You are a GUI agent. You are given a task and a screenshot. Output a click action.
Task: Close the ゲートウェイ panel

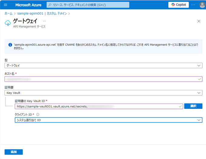tap(199, 21)
